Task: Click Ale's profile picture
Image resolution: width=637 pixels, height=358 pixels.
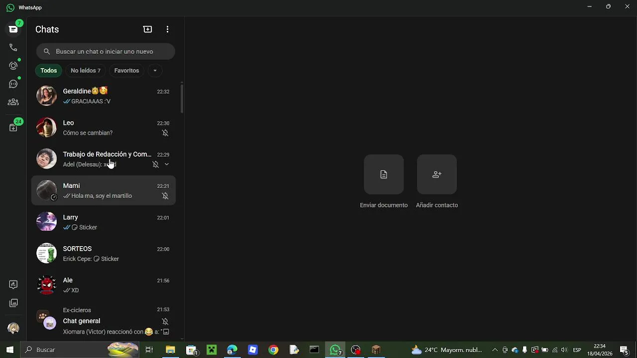Action: 47,285
